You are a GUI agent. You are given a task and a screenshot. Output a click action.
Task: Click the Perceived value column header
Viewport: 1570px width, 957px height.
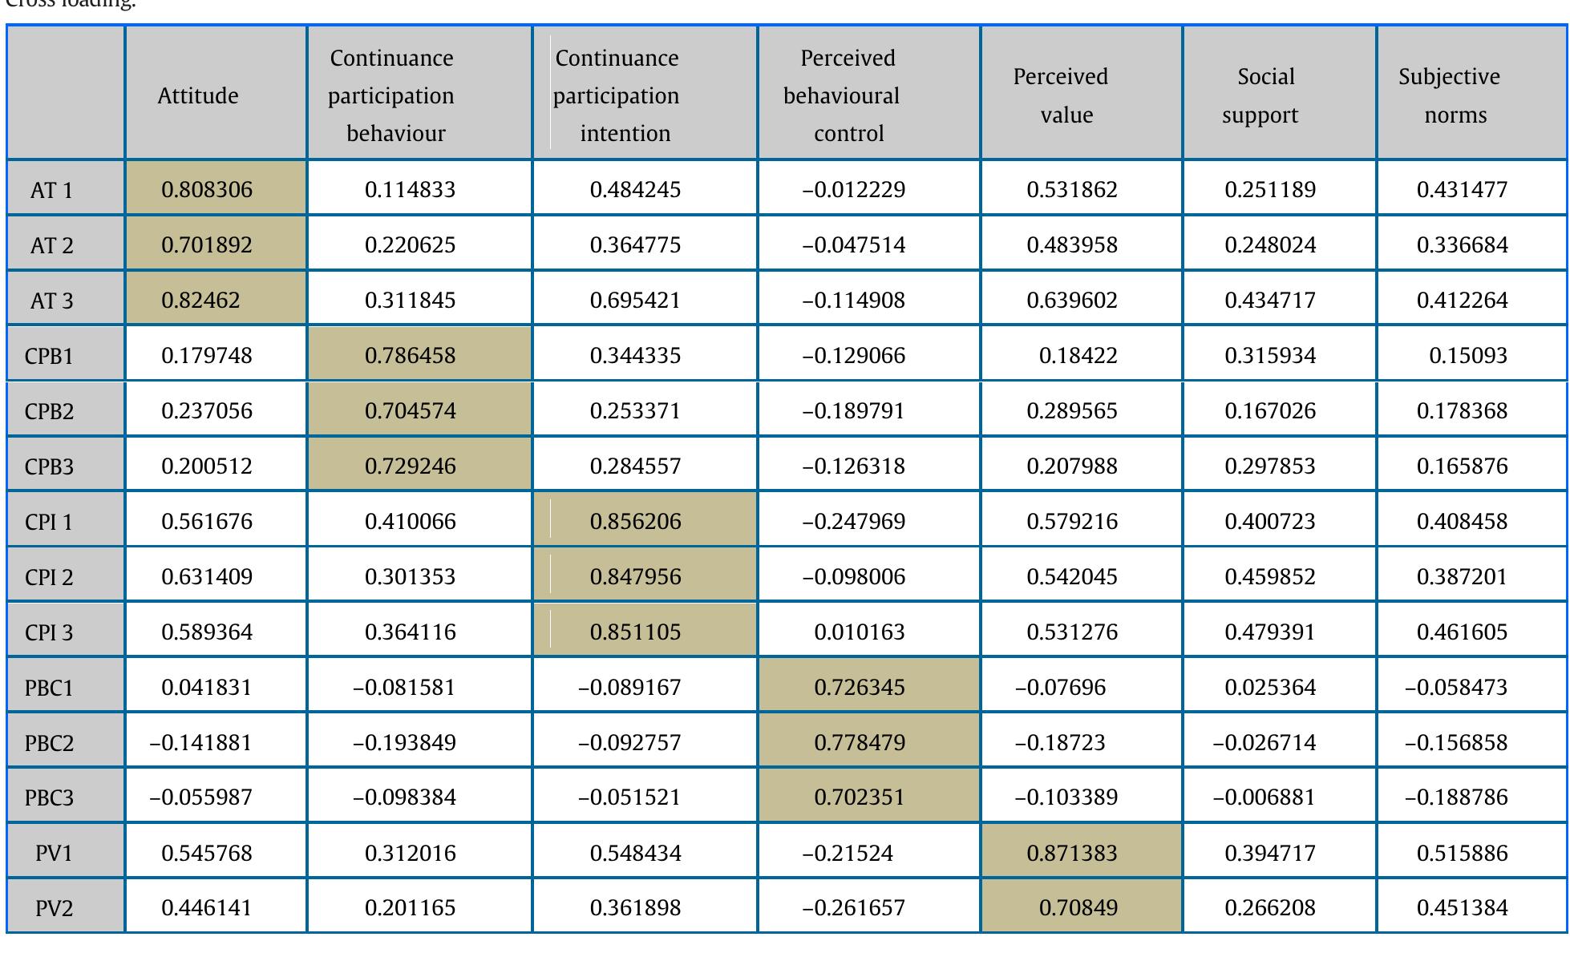1060,95
